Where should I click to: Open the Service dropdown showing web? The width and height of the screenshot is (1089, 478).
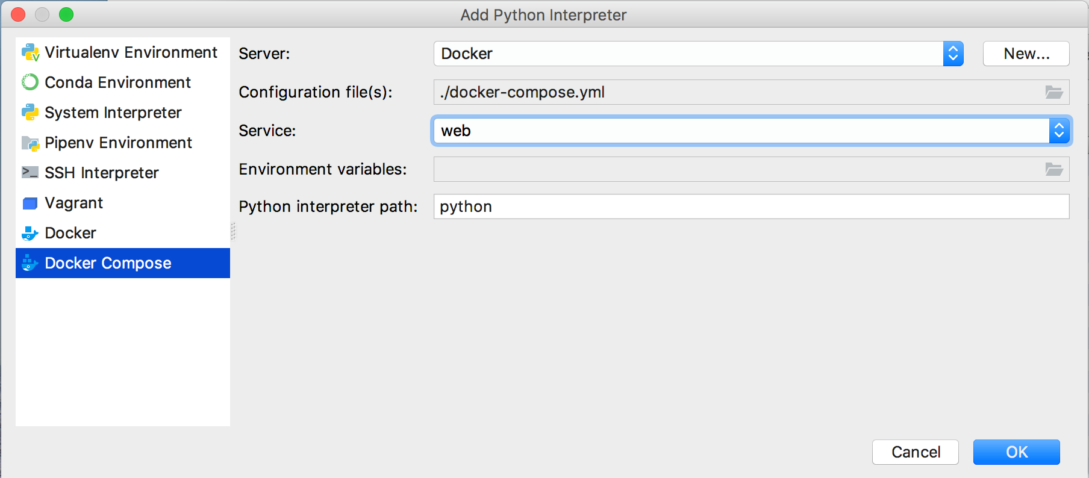click(752, 131)
